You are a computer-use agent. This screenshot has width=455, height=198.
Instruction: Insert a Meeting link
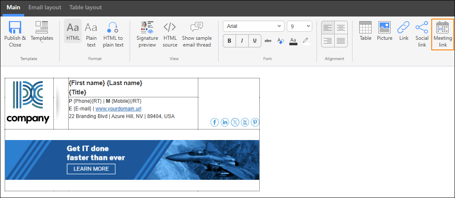pos(443,34)
